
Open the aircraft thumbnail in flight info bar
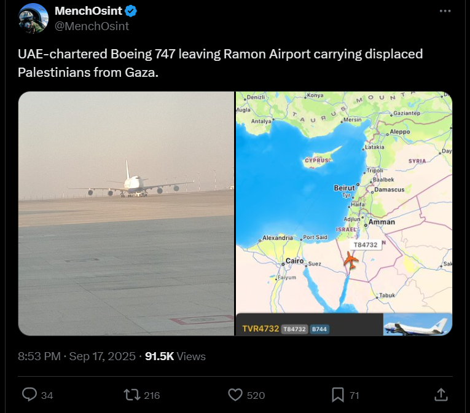[417, 324]
